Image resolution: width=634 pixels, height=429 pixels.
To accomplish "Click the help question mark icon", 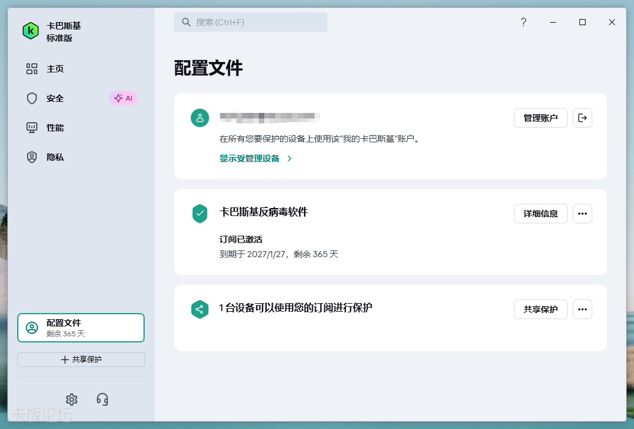I will click(x=523, y=22).
